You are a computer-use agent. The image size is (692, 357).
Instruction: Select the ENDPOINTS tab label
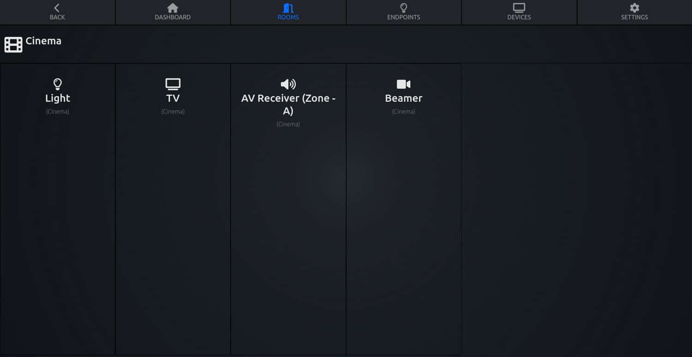coord(404,18)
